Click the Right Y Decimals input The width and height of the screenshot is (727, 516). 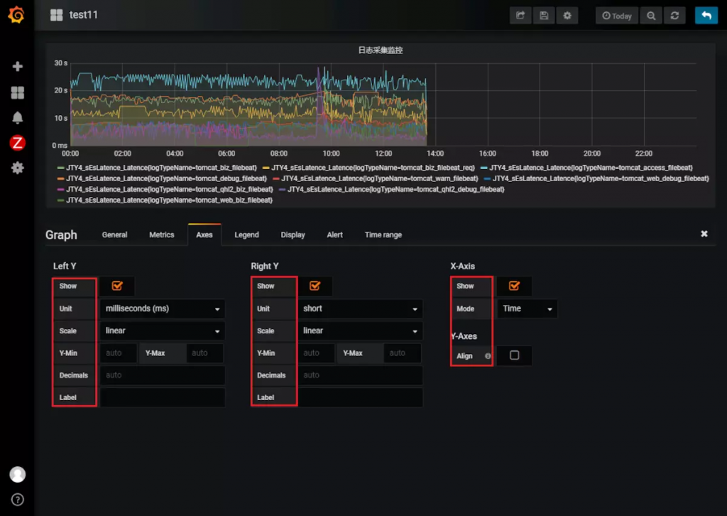coord(360,375)
